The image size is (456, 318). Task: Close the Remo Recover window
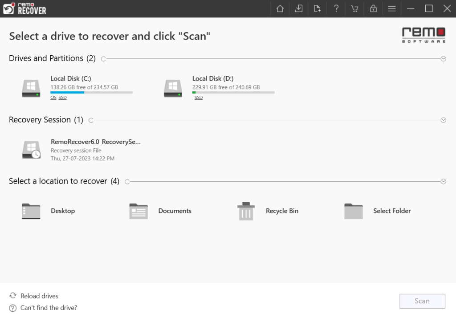pyautogui.click(x=447, y=8)
